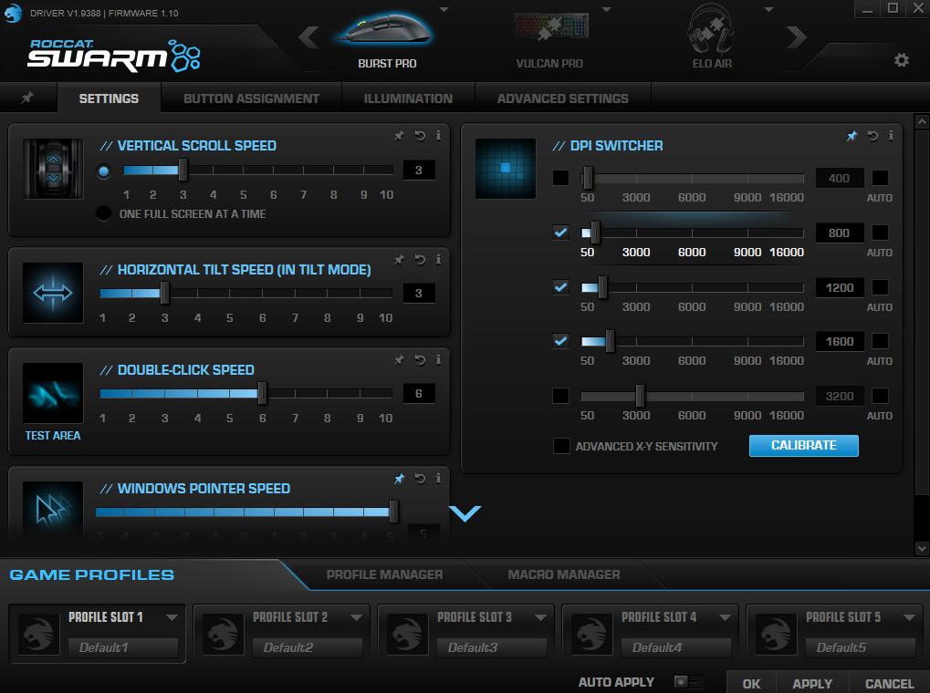Enable the 400 DPI level checkbox
Image resolution: width=930 pixels, height=693 pixels.
(x=560, y=178)
